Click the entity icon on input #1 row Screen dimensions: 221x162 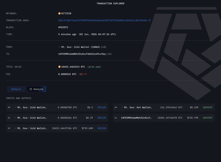coord(15,118)
